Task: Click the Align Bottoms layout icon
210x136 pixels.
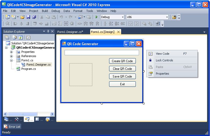Action: coord(47,24)
